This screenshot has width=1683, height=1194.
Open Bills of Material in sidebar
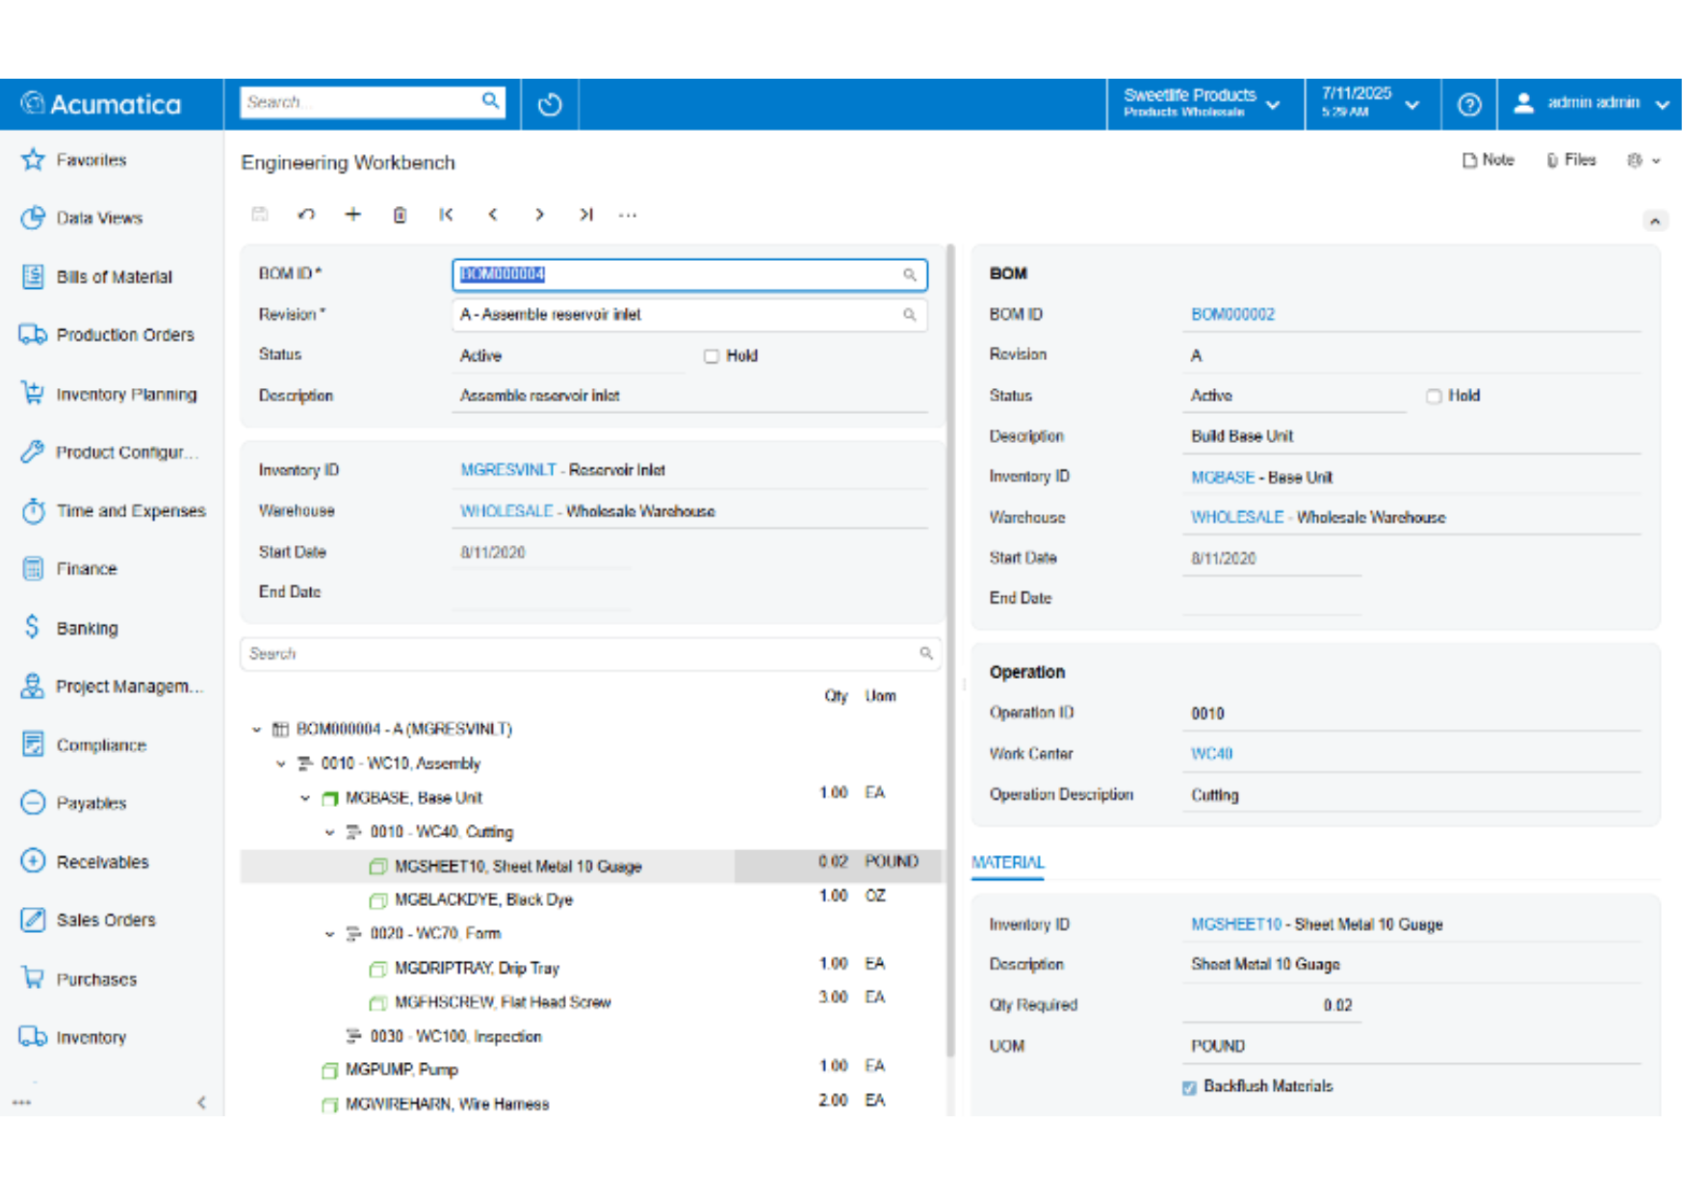coord(114,277)
